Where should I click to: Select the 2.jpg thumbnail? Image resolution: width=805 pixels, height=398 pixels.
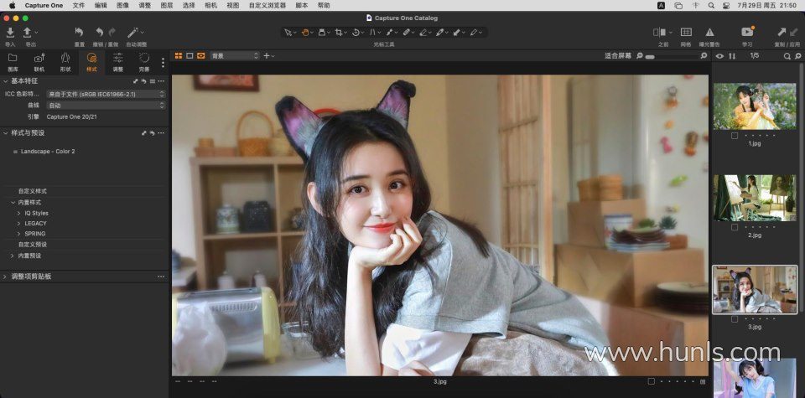click(754, 198)
